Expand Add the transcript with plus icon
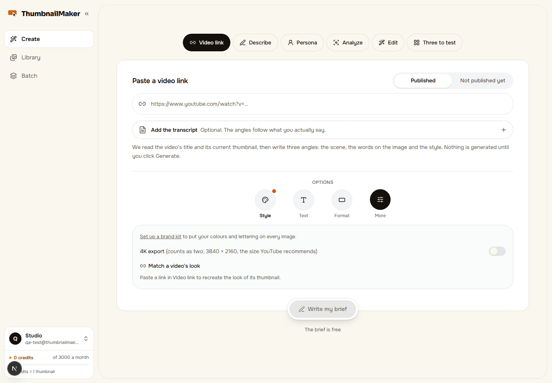The image size is (552, 383). click(504, 130)
